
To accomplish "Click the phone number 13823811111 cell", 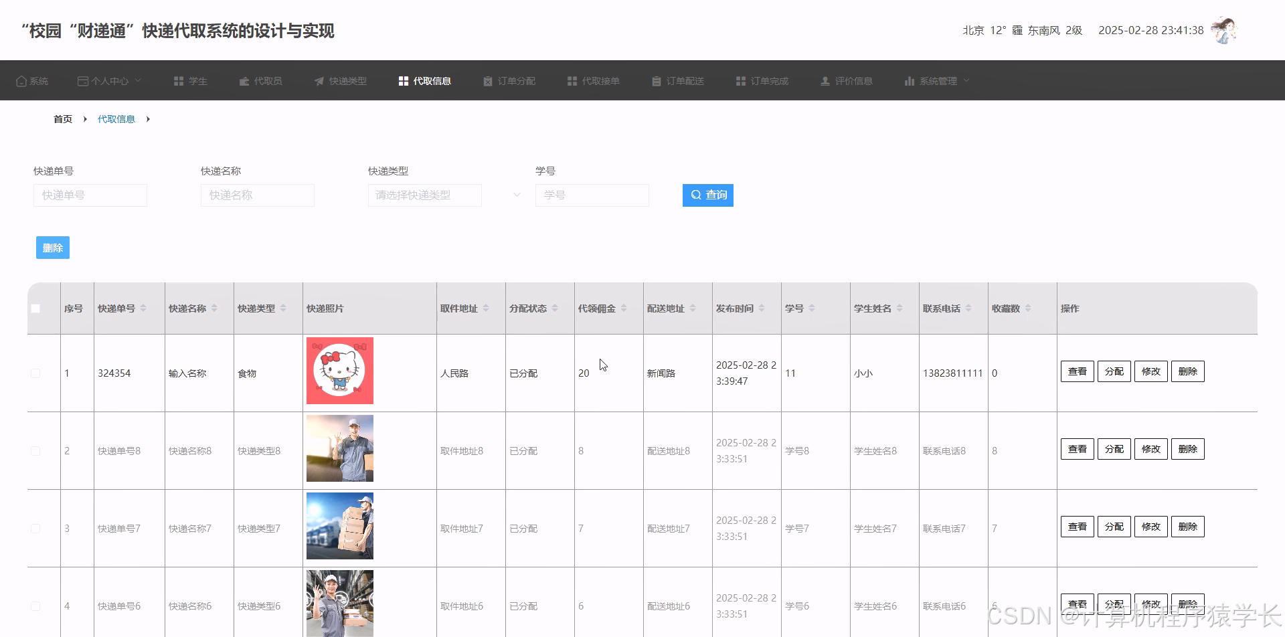I will (x=953, y=373).
